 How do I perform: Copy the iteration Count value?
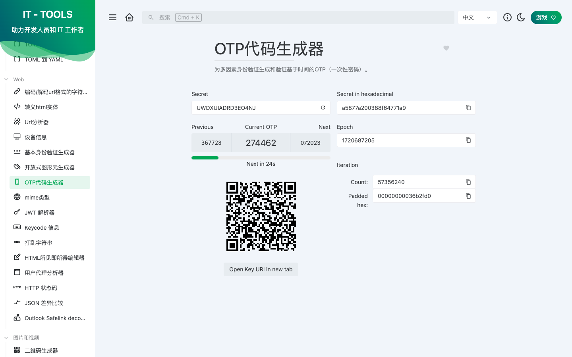(468, 182)
